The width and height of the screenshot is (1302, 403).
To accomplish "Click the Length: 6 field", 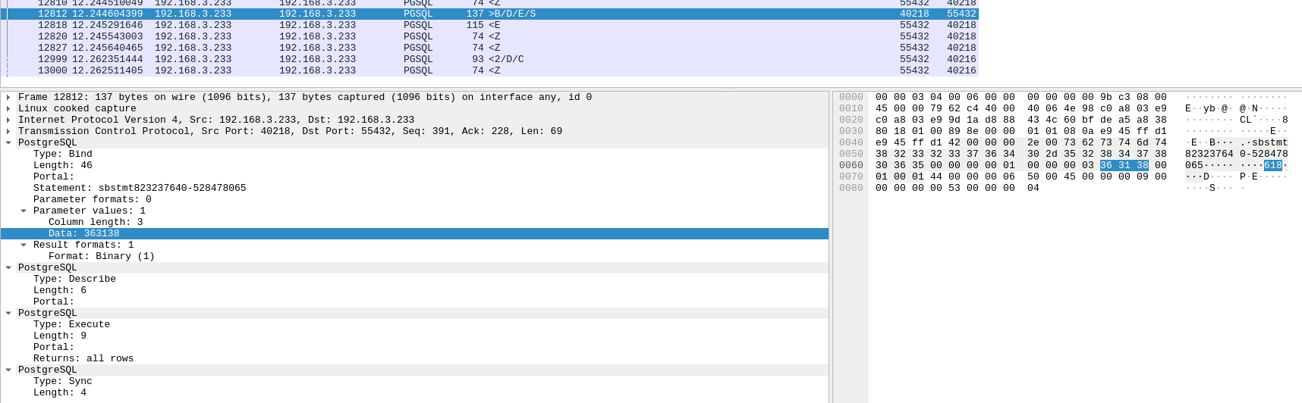I will 60,290.
